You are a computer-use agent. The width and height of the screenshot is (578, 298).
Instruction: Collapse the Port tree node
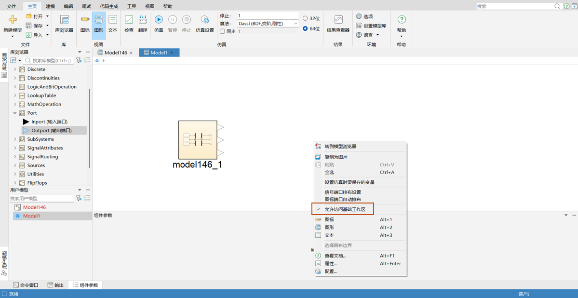[15, 113]
